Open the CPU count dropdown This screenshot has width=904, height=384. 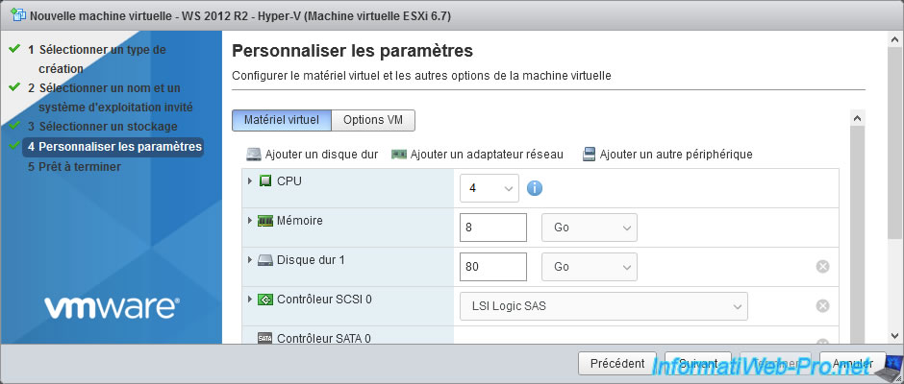(489, 188)
